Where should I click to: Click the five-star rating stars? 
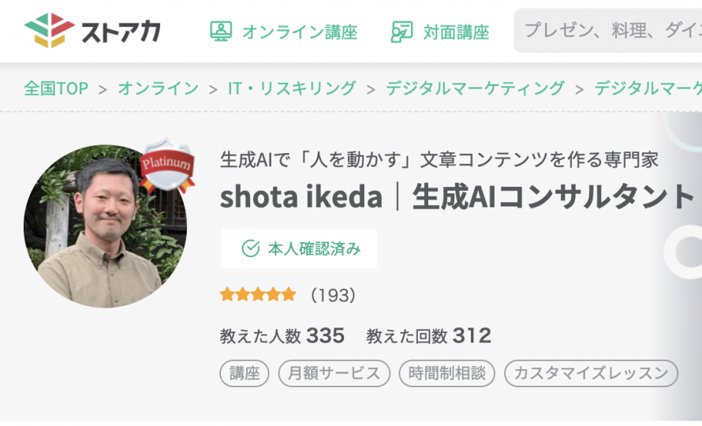(258, 295)
